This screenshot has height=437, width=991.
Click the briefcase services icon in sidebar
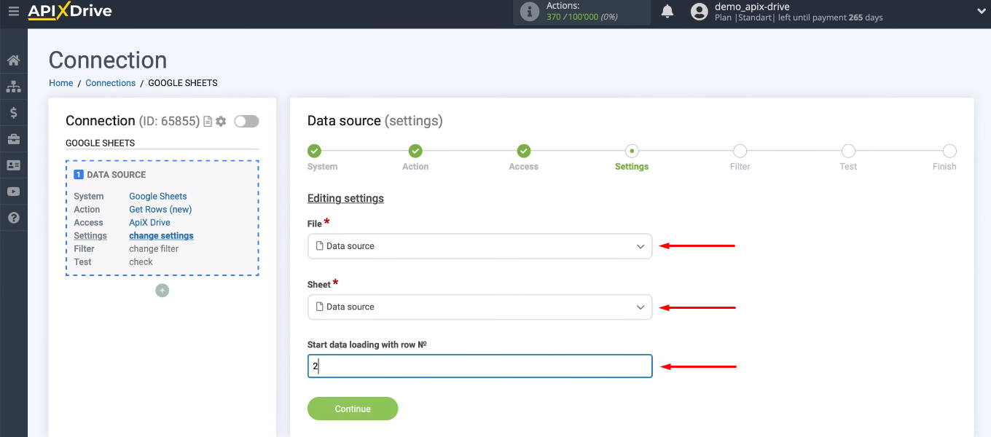tap(13, 139)
